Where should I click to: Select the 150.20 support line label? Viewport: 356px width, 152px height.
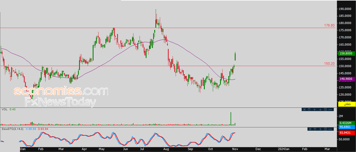[x=329, y=64]
